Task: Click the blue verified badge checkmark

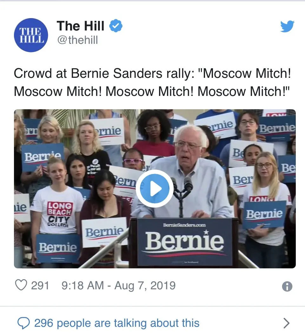Action: click(116, 26)
